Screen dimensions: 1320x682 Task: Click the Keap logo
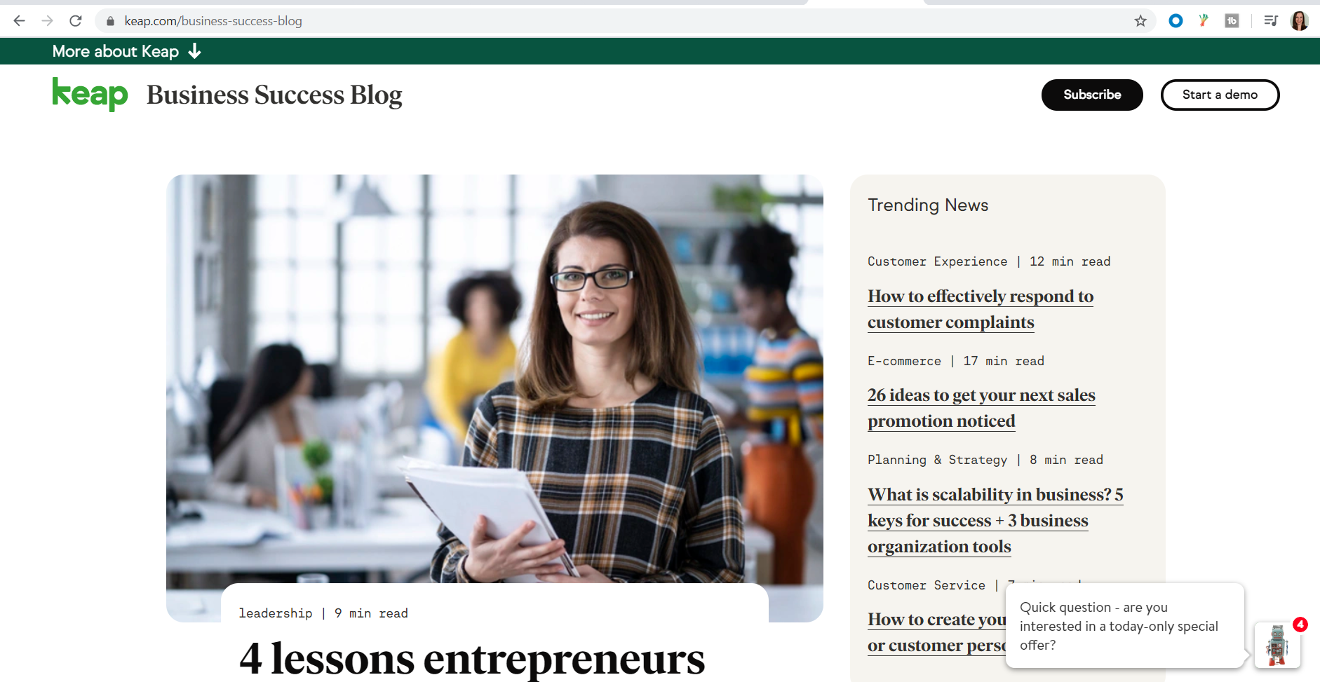pos(90,94)
